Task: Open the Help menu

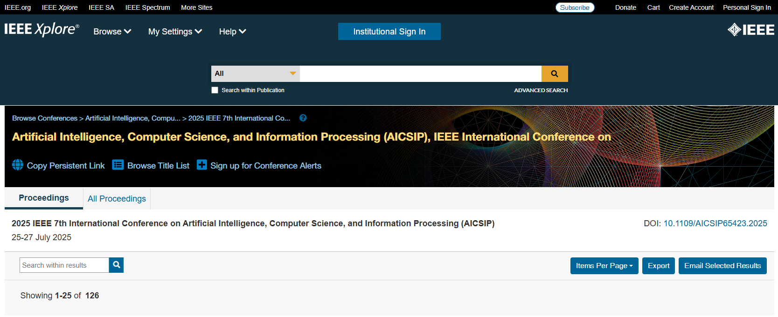Action: (x=232, y=32)
